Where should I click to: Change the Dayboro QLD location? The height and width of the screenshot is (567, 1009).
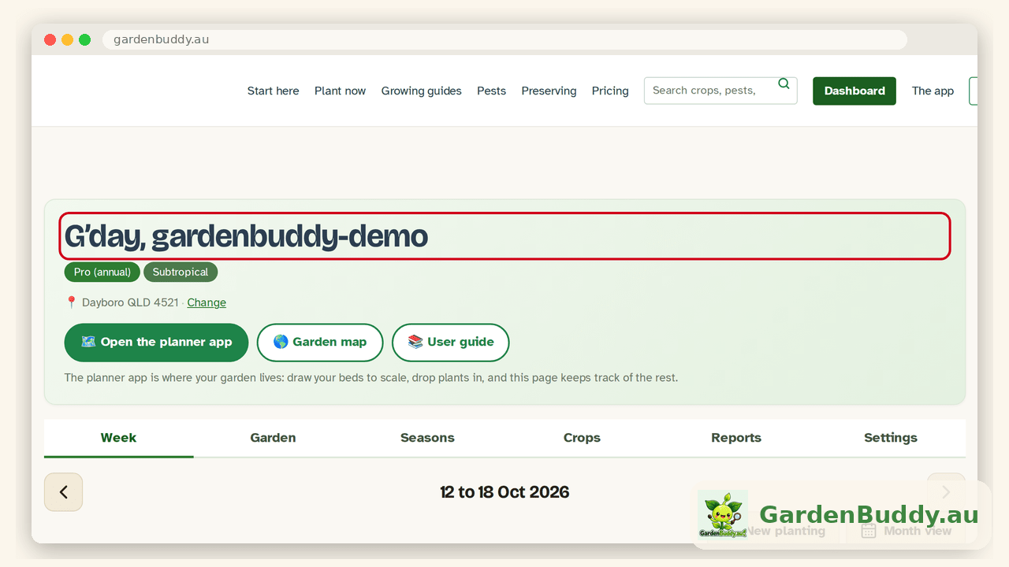click(x=207, y=302)
